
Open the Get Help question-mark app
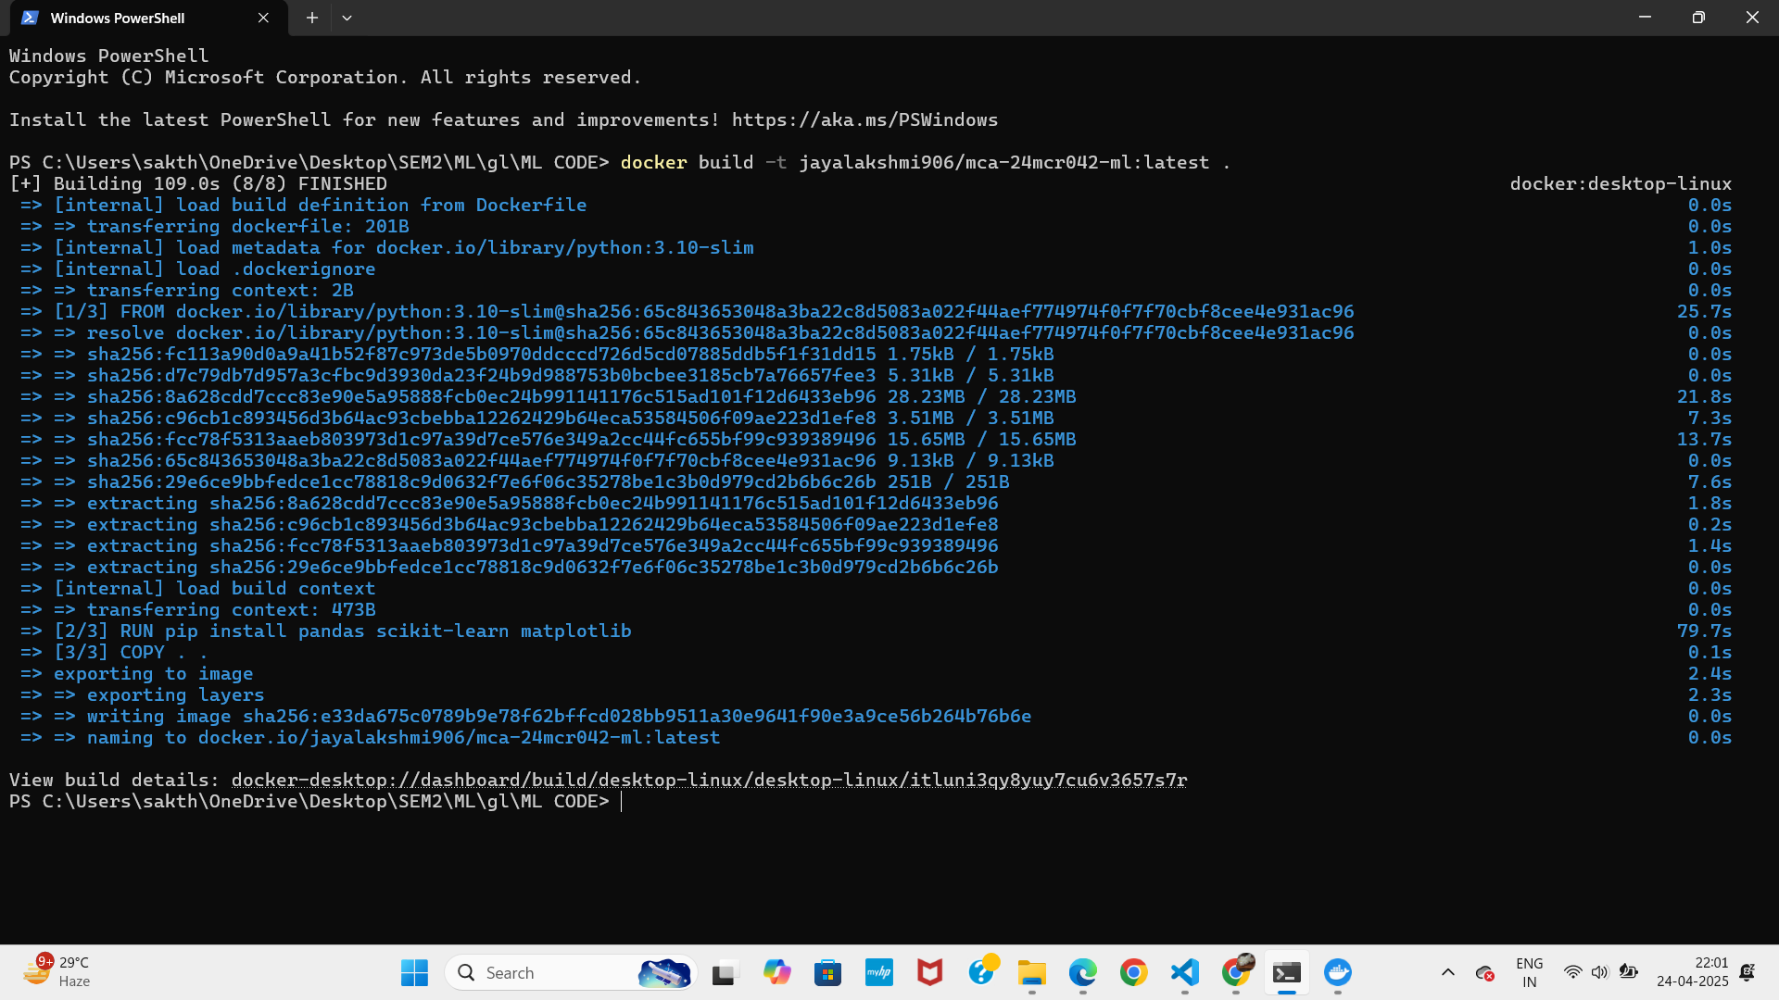(x=981, y=972)
